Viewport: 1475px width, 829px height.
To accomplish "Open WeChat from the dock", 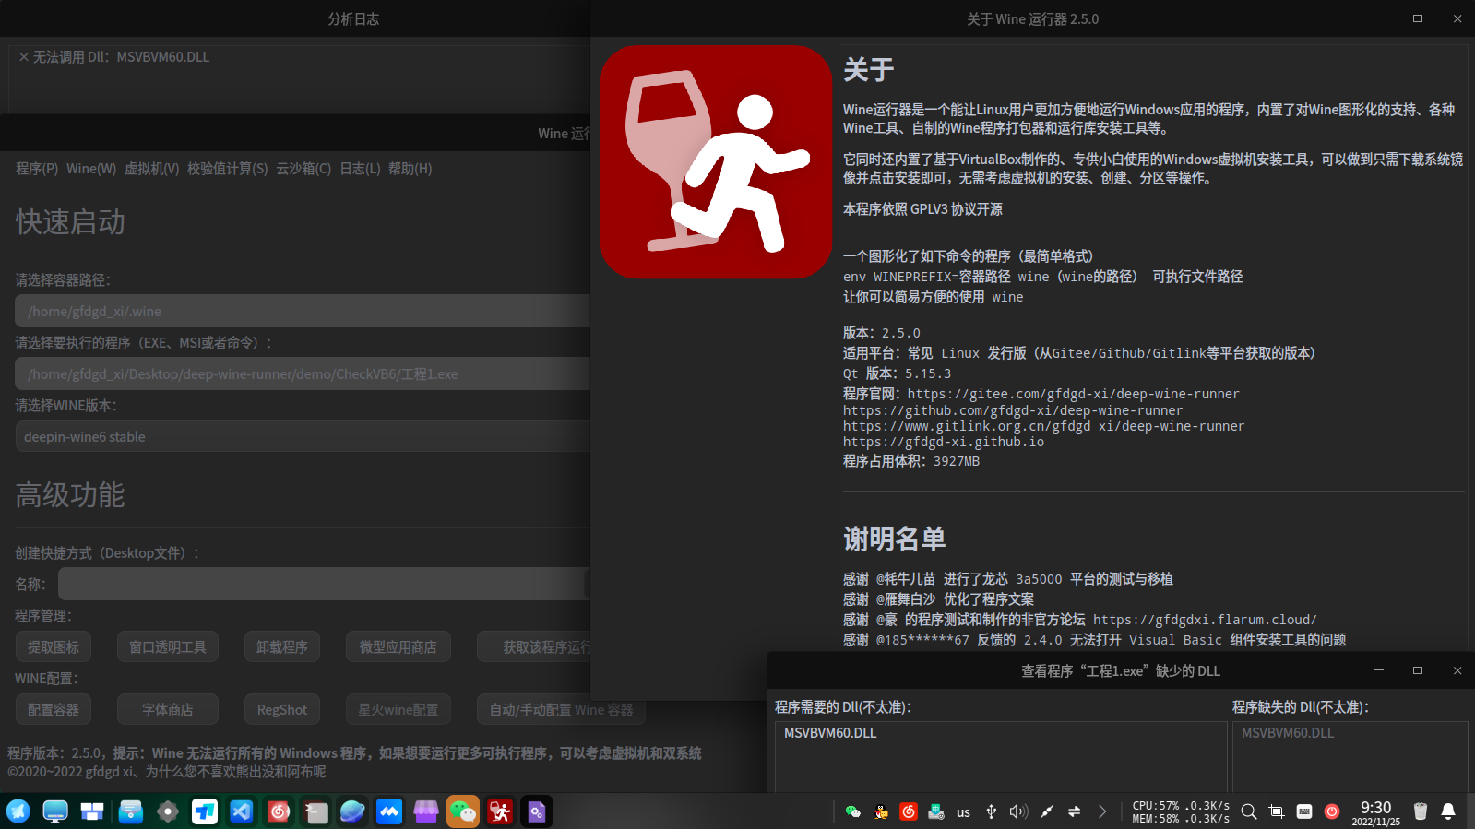I will 463,811.
